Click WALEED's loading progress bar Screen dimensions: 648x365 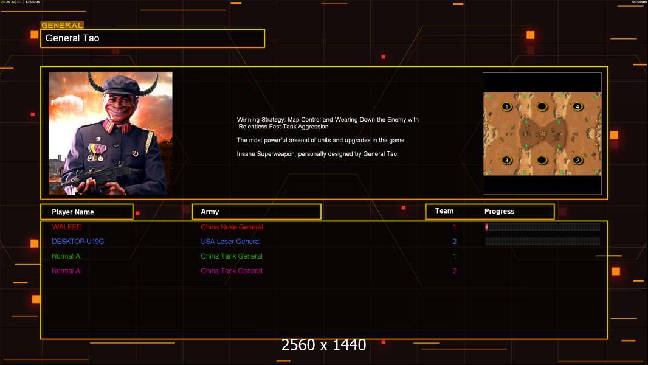[543, 226]
